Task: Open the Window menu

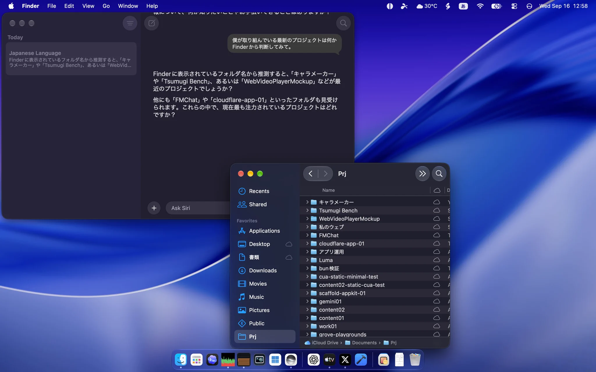Action: point(128,6)
